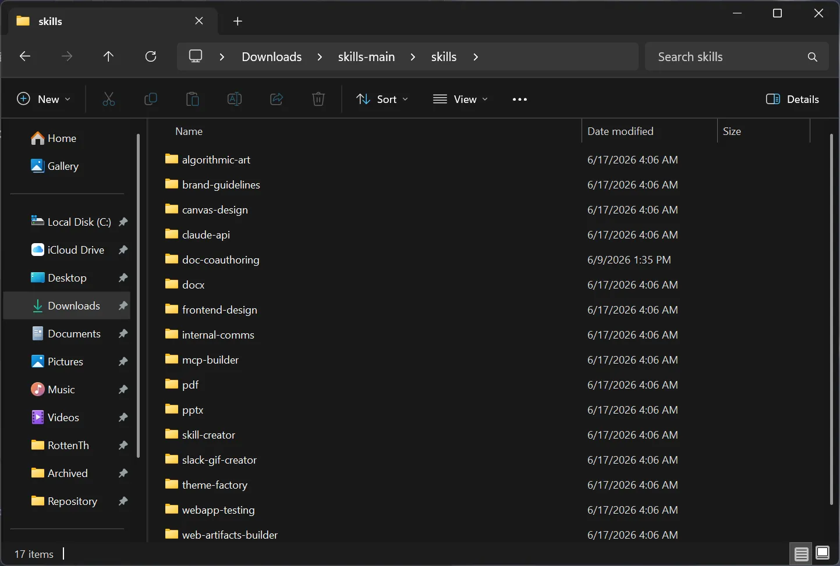This screenshot has width=840, height=566.
Task: Switch to large thumbnails view in status bar
Action: (x=823, y=553)
